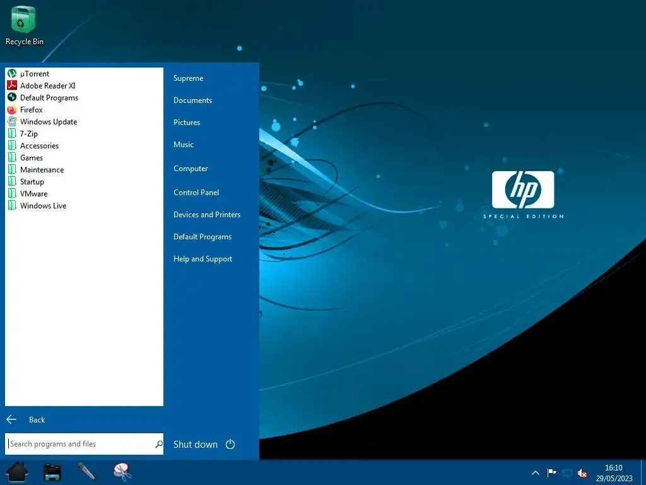This screenshot has width=646, height=485.
Task: Open the microphone taskbar icon
Action: pyautogui.click(x=86, y=472)
